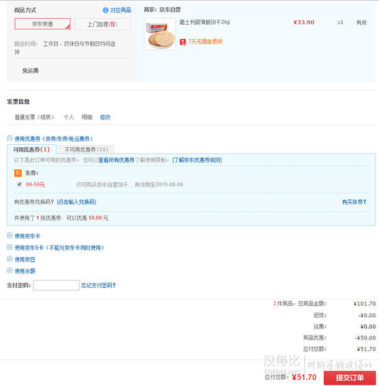This screenshot has height=386, width=379.
Task: Click 忘记支付密码? link
Action: tap(98, 285)
